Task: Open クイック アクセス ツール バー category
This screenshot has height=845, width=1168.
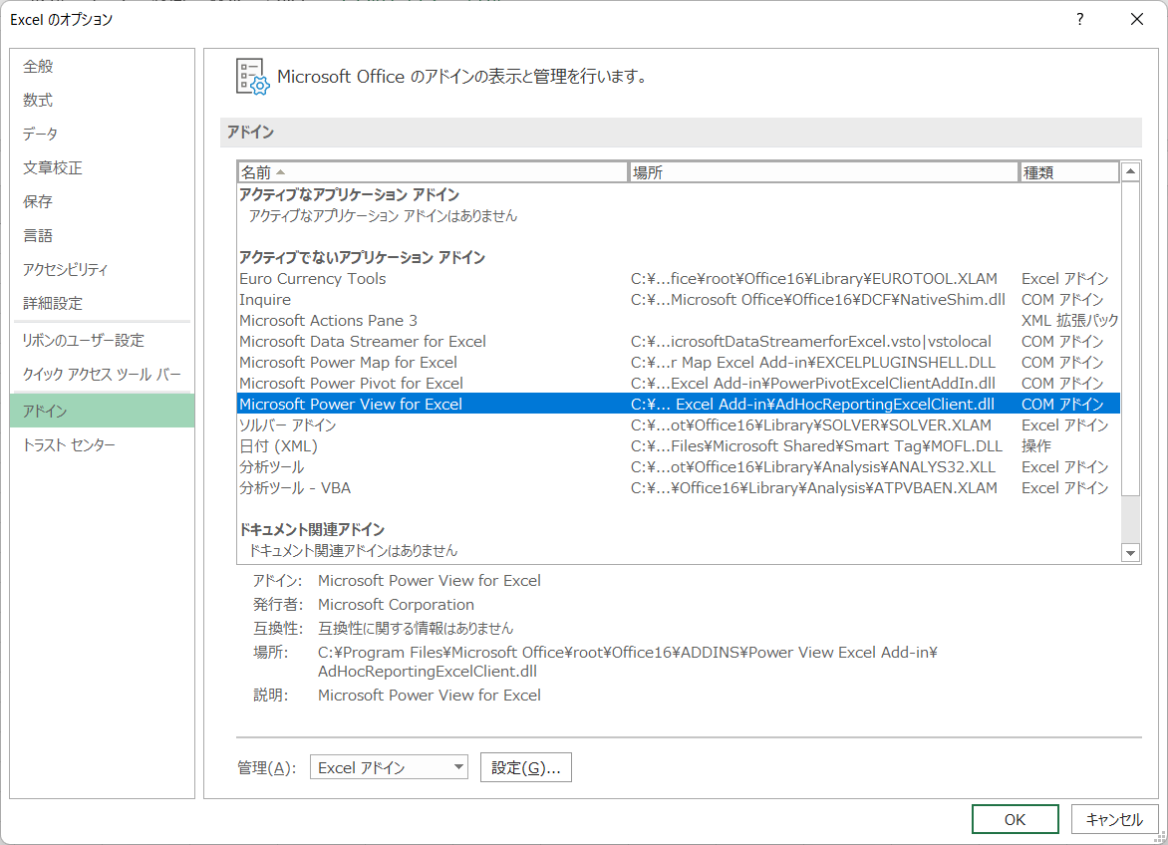Action: pos(102,374)
